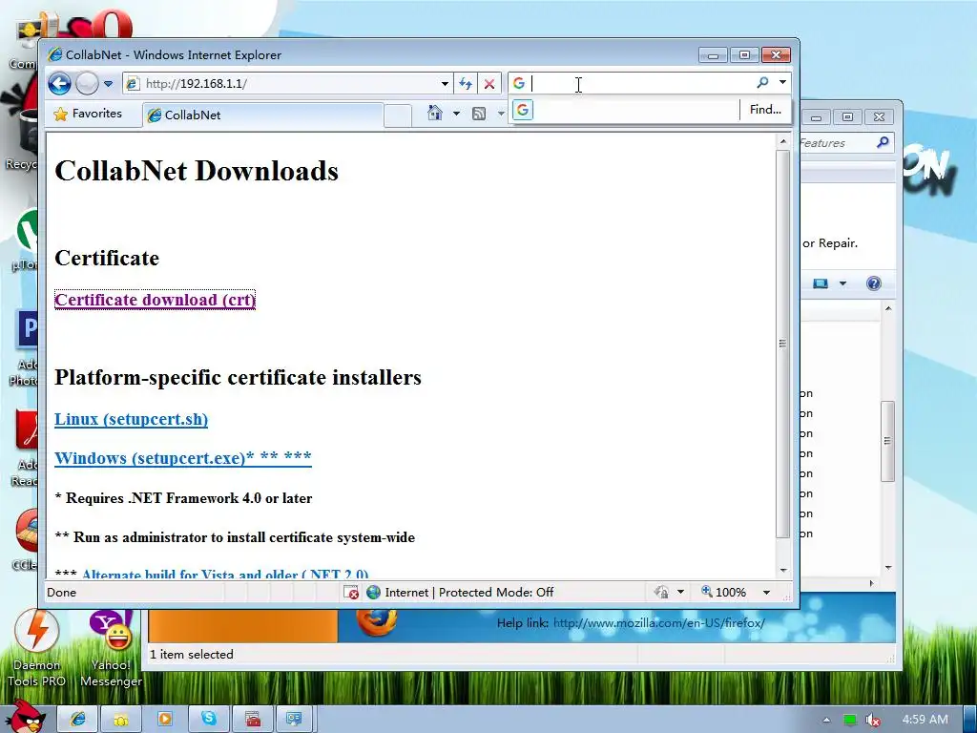Open the media player taskbar icon
This screenshot has width=977, height=733.
pyautogui.click(x=164, y=719)
